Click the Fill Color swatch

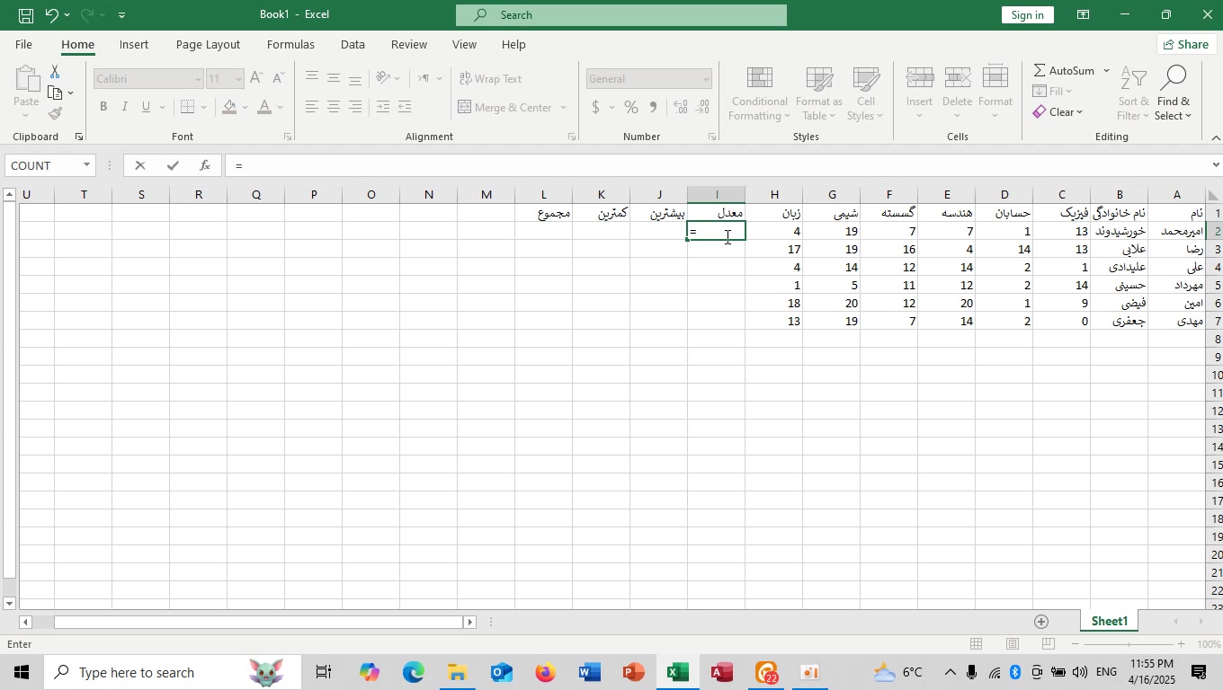[229, 108]
